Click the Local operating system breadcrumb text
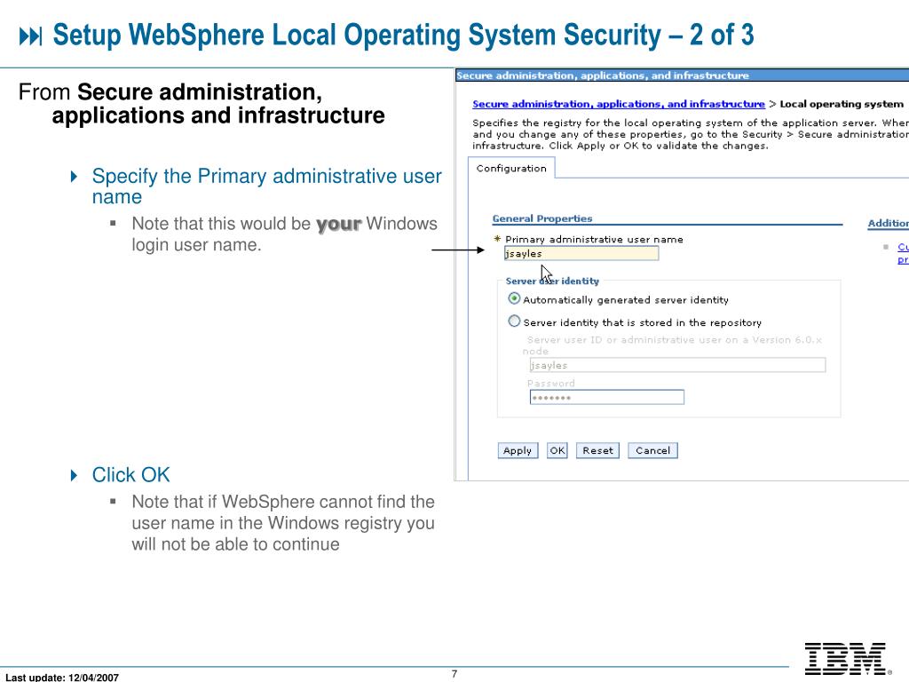 pos(842,104)
